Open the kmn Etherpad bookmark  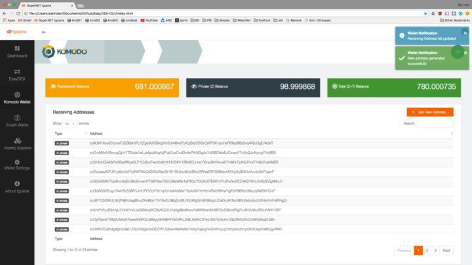pyautogui.click(x=317, y=20)
